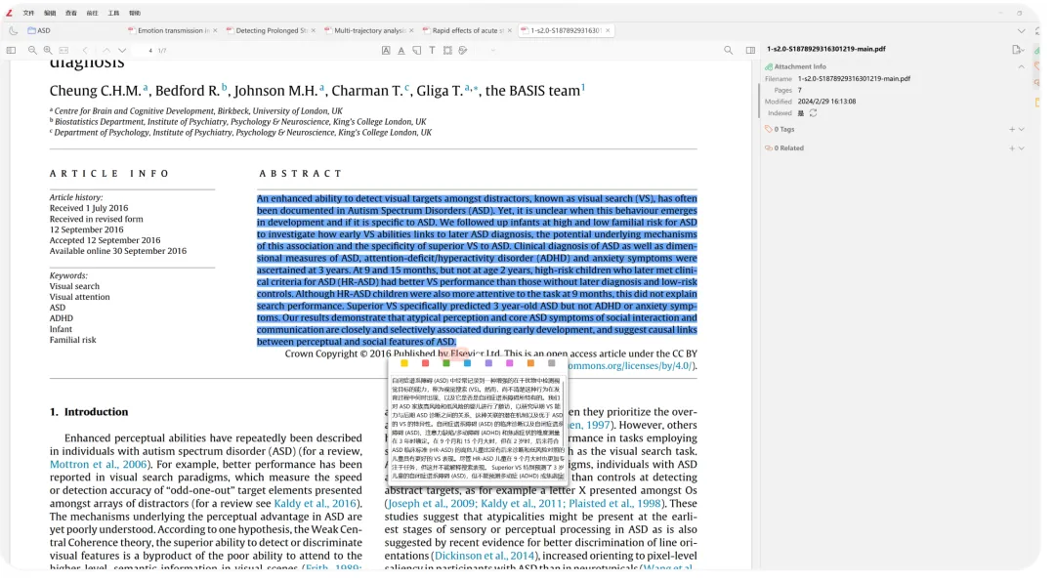
Task: Close the Detecting Prolonged tab
Action: 314,30
